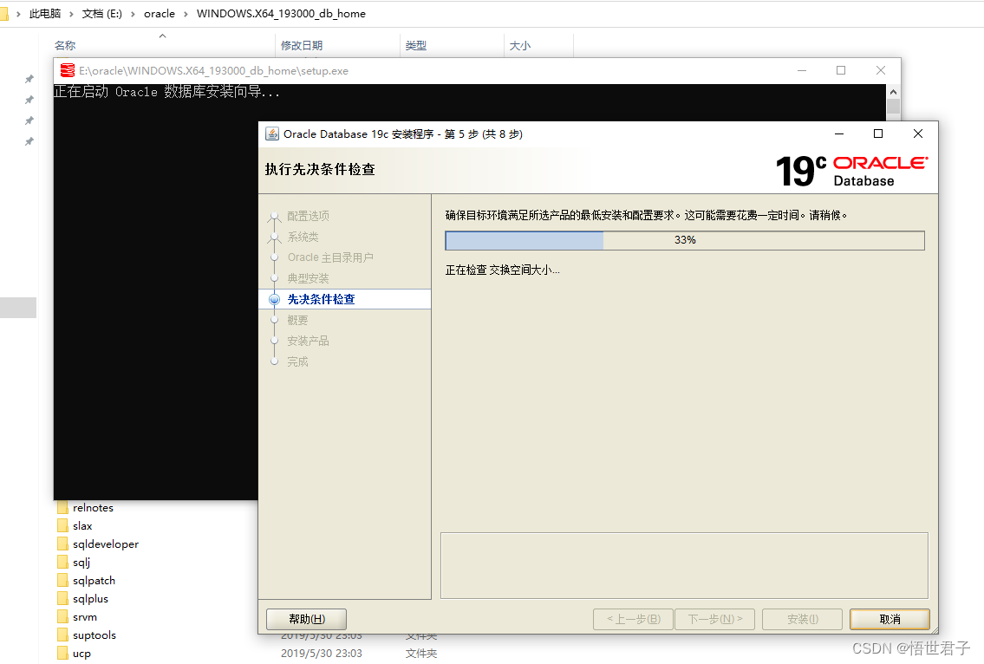Select the ucp folder icon
This screenshot has height=664, width=984.
click(x=62, y=653)
